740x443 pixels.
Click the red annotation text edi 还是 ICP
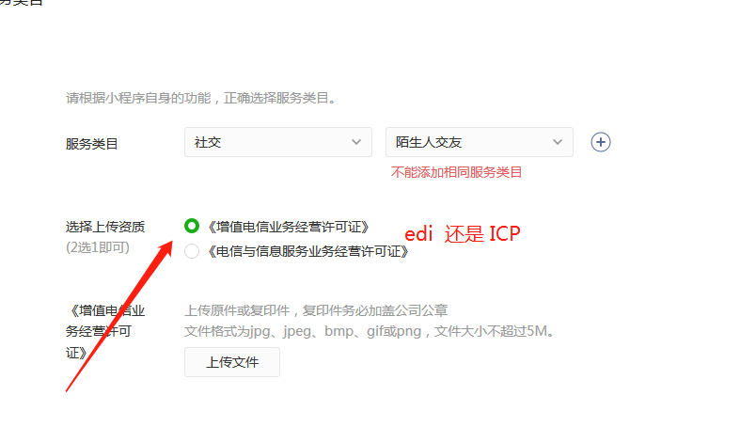point(463,234)
